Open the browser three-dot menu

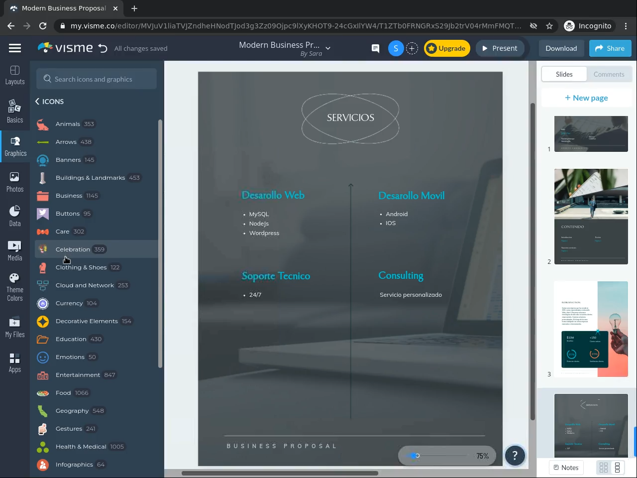pos(626,26)
